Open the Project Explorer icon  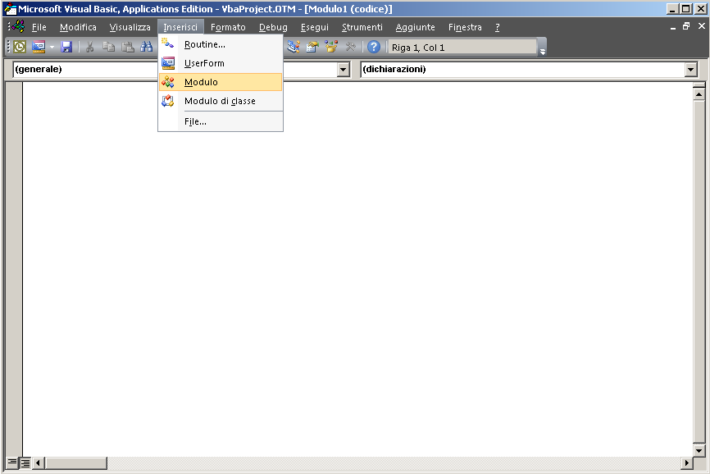coord(294,47)
